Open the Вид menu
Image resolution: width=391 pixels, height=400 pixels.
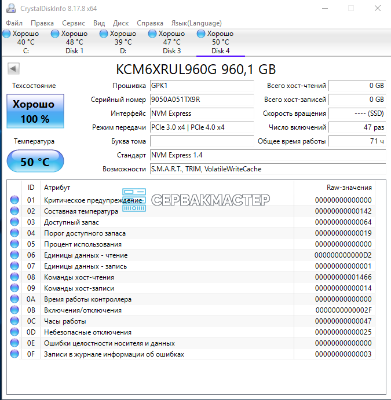point(99,23)
